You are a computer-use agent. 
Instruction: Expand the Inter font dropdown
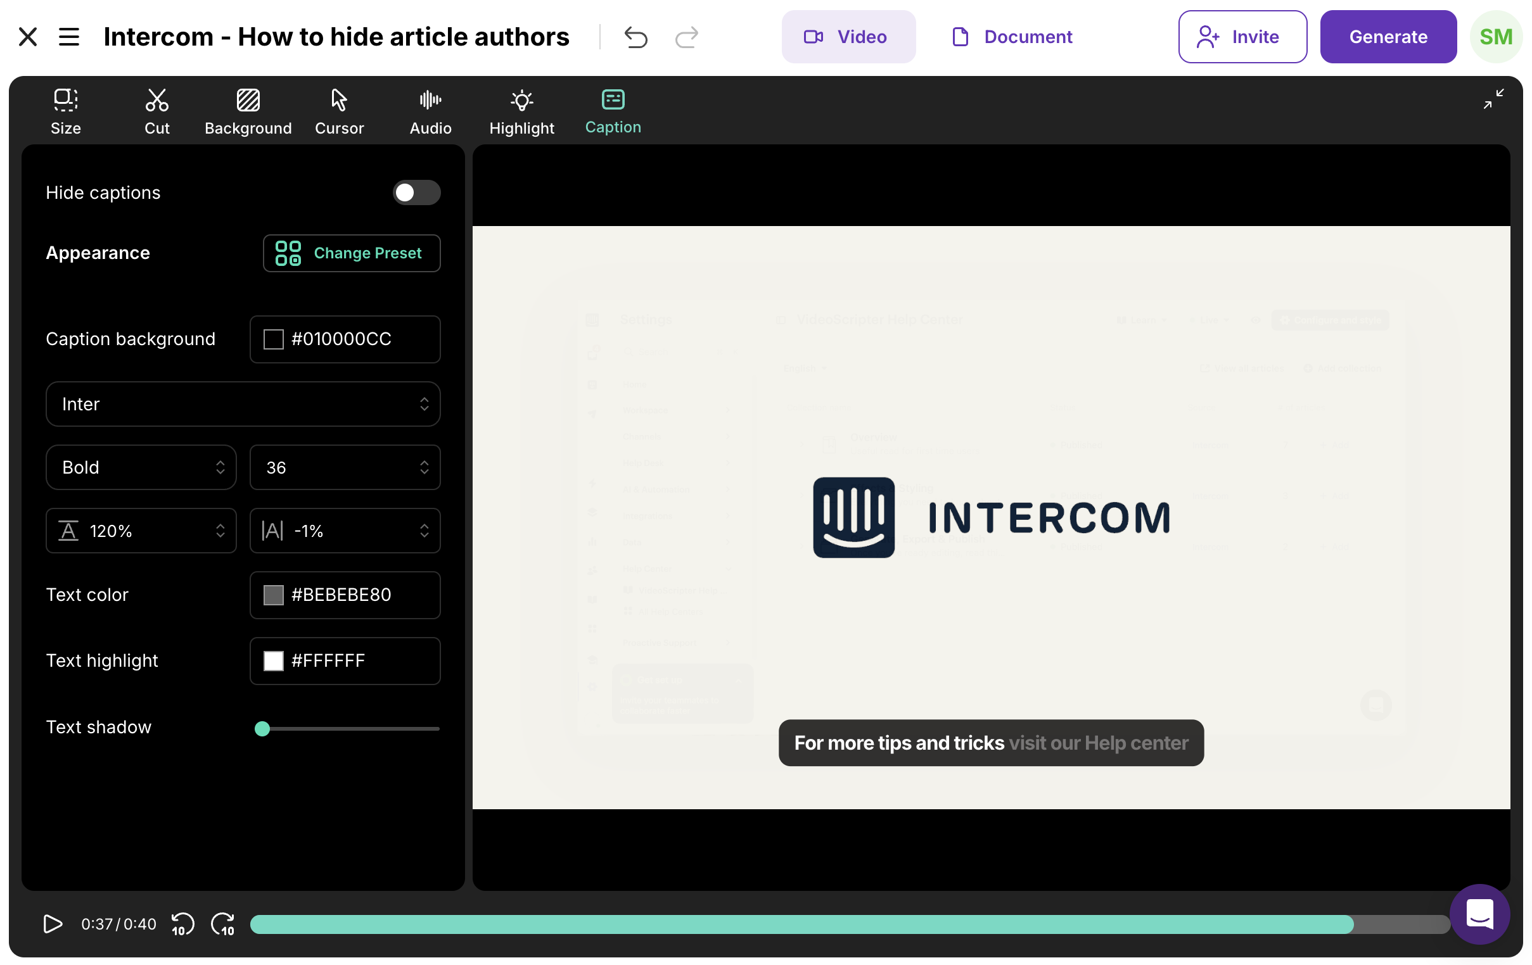coord(243,405)
